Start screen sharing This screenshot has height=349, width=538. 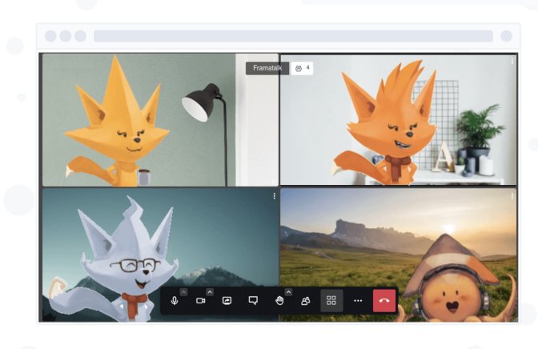(x=227, y=301)
